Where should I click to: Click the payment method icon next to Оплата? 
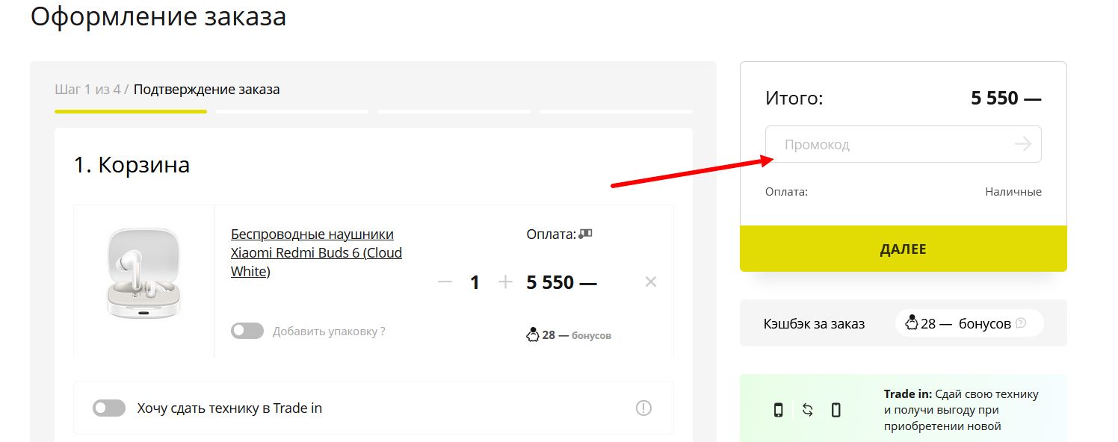pos(586,234)
